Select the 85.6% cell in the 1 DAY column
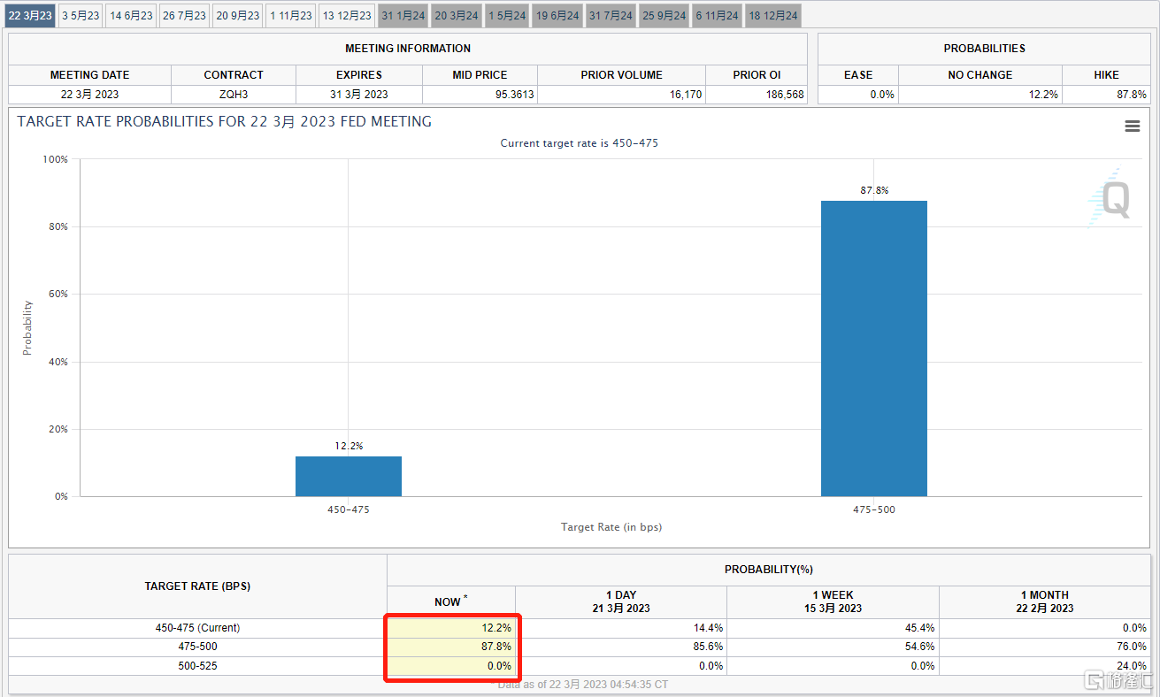The height and width of the screenshot is (697, 1160). pos(621,647)
